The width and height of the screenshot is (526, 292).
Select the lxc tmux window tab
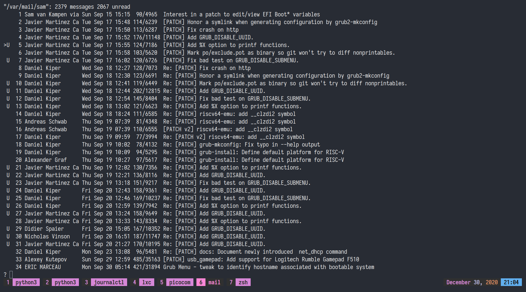(146, 282)
